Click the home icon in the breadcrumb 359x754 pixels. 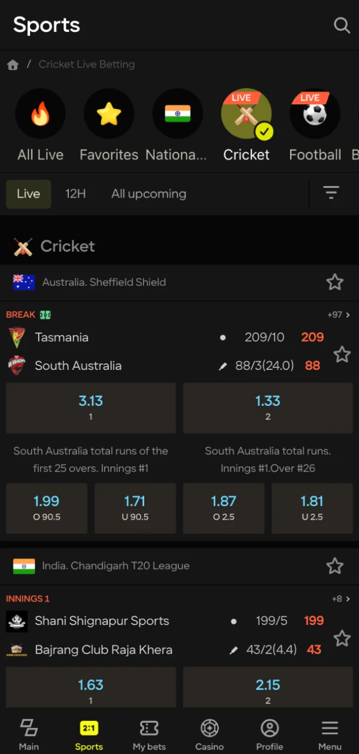(12, 65)
